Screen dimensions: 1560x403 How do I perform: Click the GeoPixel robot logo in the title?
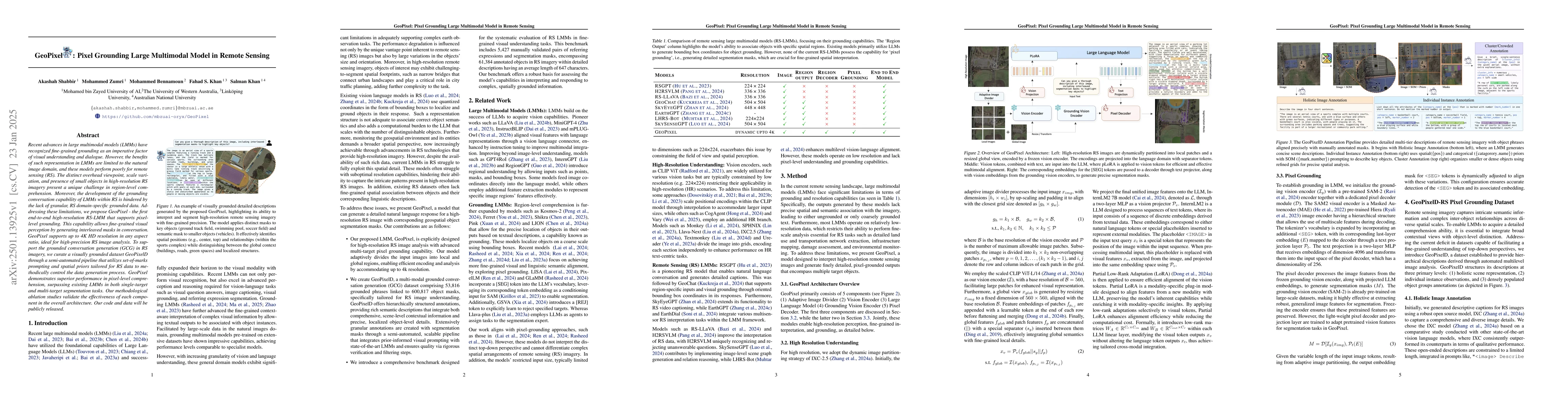(x=68, y=53)
